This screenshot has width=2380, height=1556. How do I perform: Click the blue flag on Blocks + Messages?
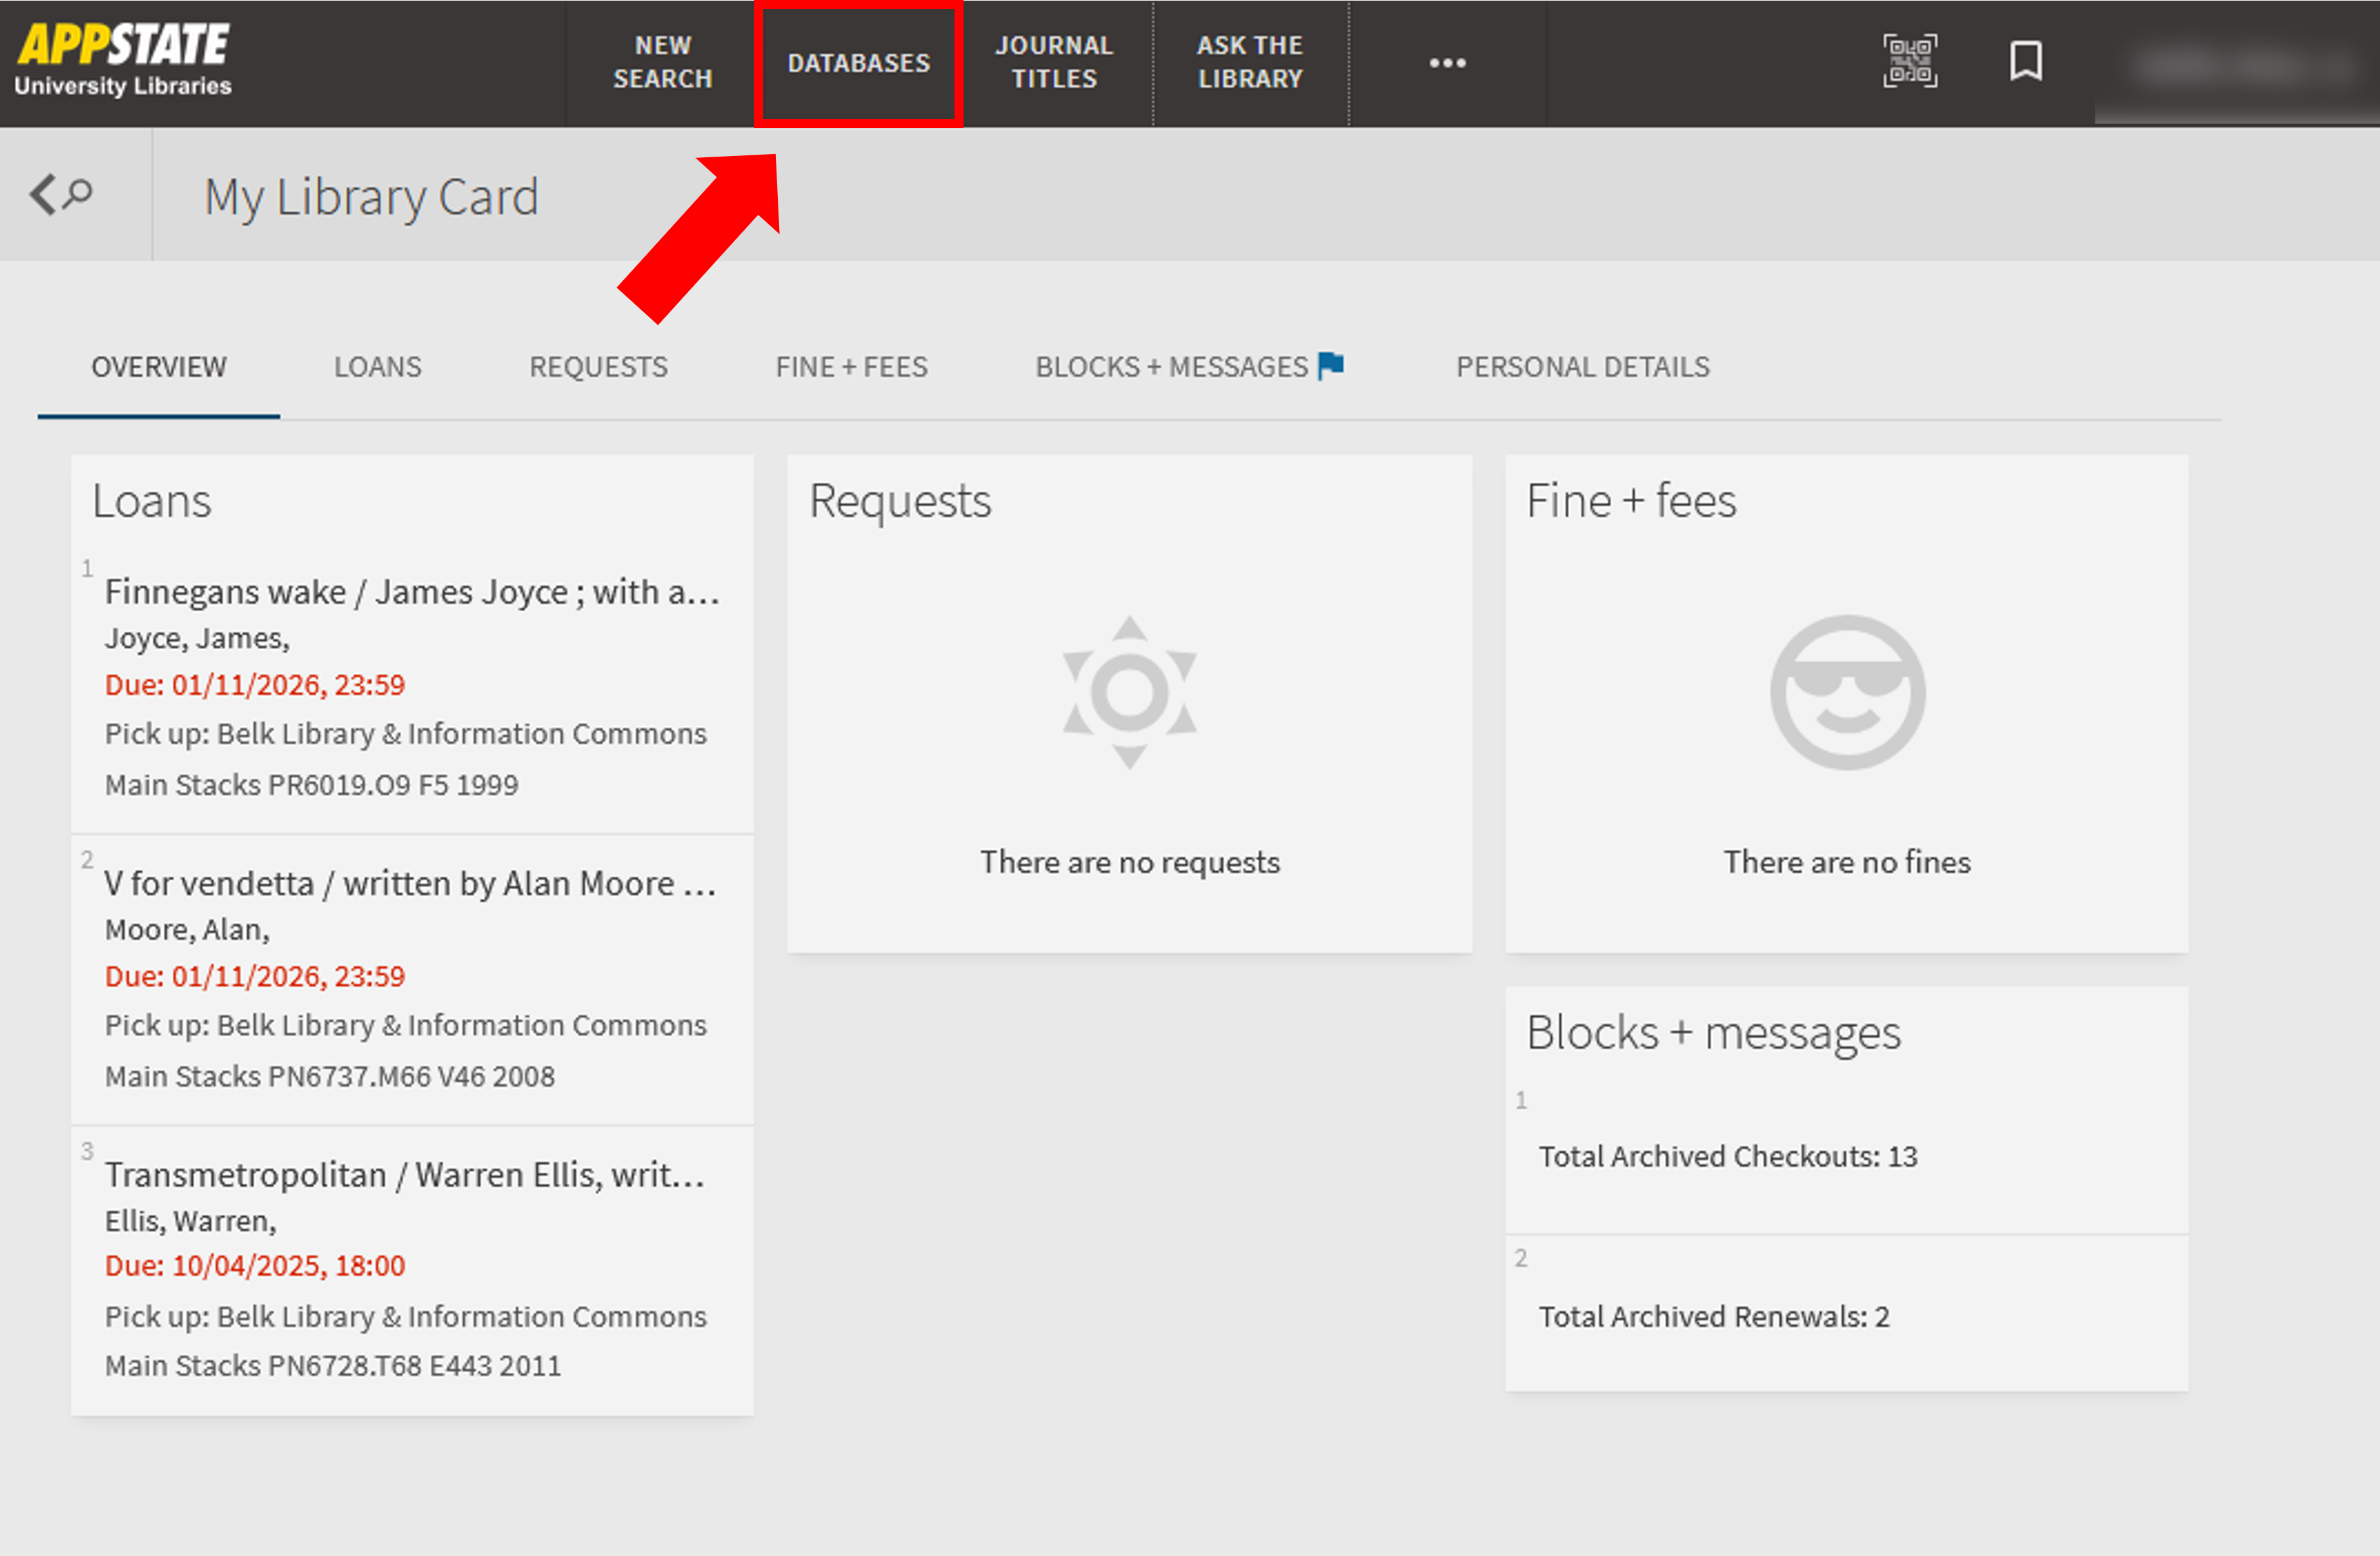coord(1331,366)
